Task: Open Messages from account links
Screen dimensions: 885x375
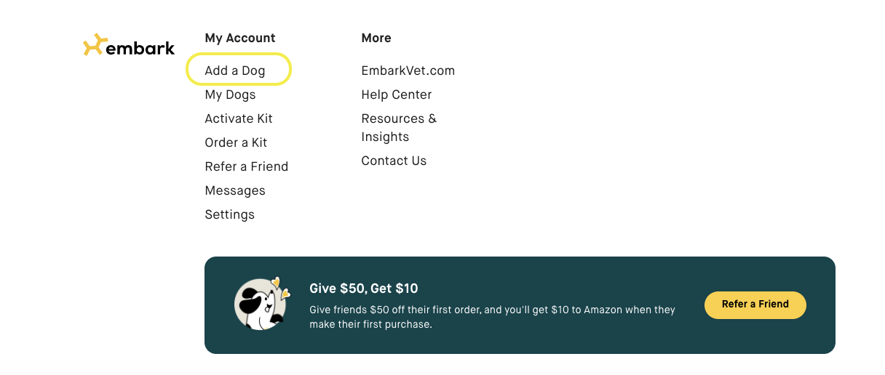Action: (235, 190)
